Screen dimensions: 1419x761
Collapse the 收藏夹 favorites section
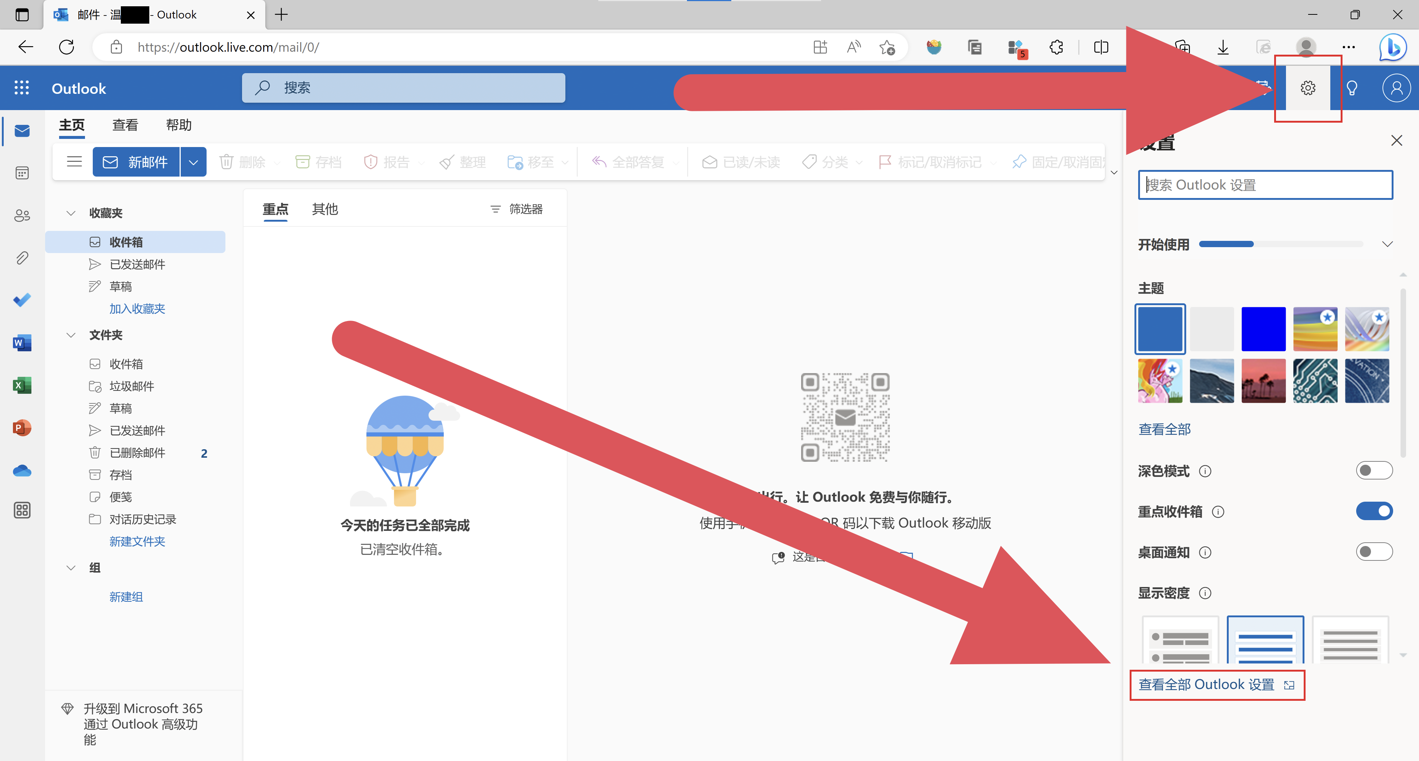(x=71, y=213)
